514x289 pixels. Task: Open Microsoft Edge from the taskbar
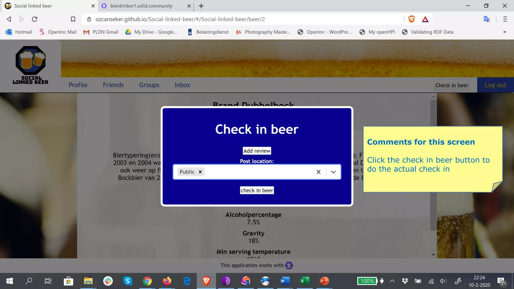pos(187,281)
